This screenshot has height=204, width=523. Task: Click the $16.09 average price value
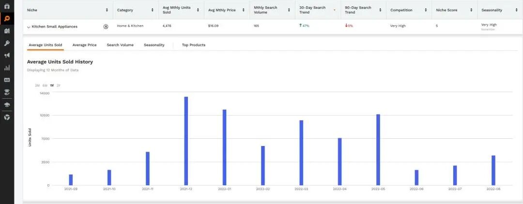click(213, 26)
